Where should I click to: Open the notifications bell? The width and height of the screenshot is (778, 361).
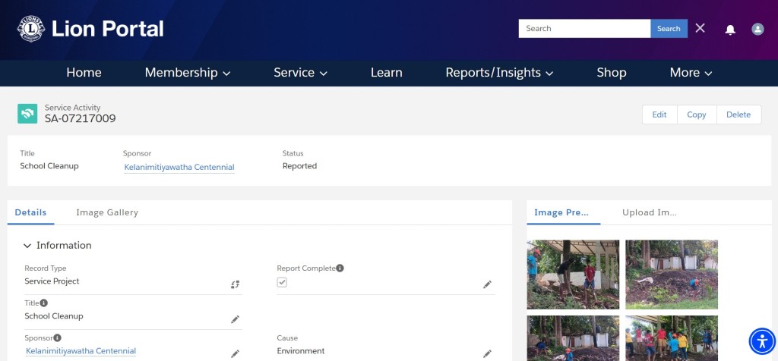tap(730, 30)
